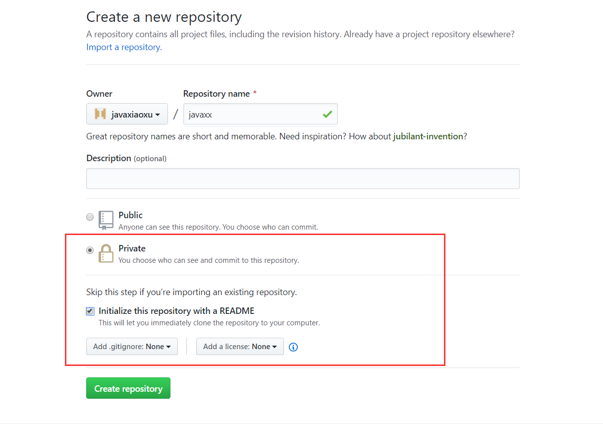
Task: Click the README initialization label text
Action: pos(176,311)
